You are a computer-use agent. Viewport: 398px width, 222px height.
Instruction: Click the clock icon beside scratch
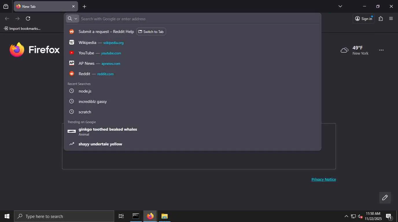coord(72,112)
